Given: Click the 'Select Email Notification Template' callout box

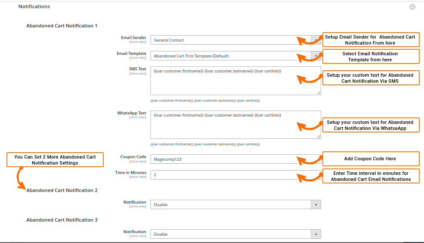Looking at the screenshot, I should pos(370,57).
